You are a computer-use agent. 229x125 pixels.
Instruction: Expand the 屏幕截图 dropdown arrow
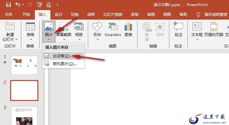64,40
